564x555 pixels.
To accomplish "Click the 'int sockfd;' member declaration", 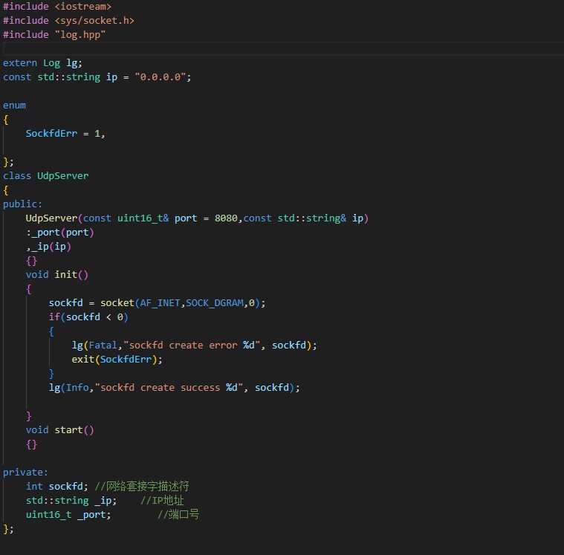I will [x=56, y=487].
